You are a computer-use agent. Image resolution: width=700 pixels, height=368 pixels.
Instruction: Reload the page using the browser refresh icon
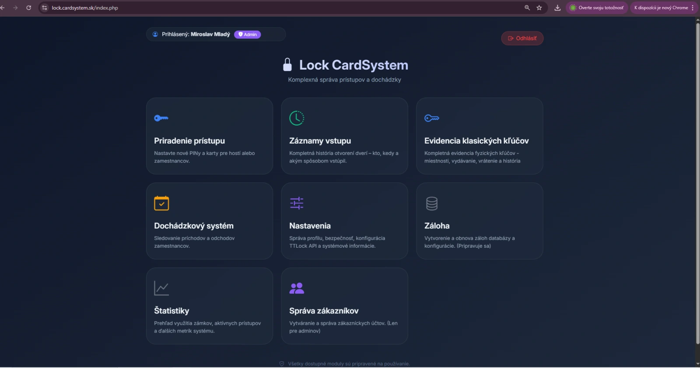click(29, 8)
